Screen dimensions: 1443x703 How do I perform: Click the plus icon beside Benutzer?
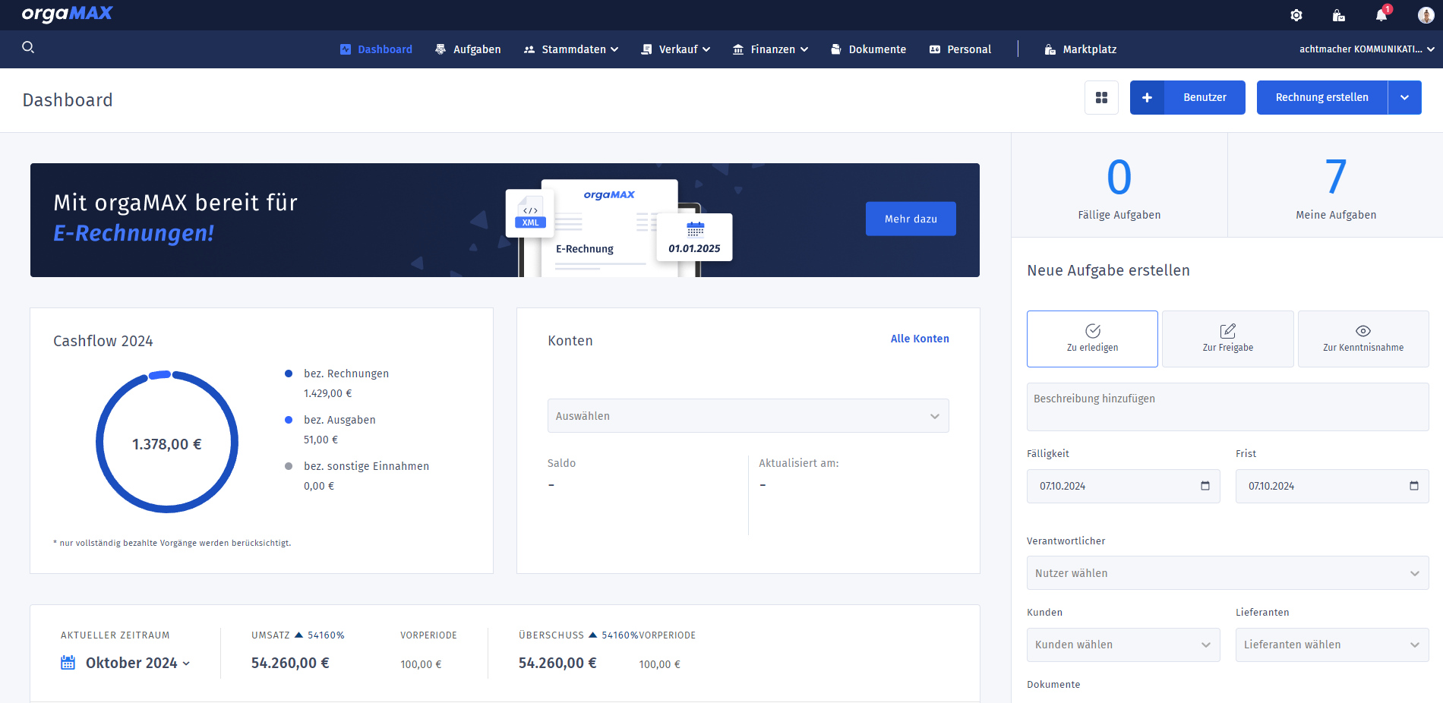1147,97
